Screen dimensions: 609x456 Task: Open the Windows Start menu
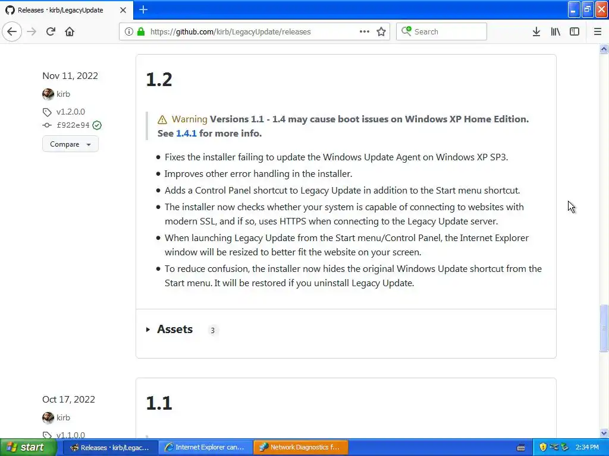coord(28,447)
